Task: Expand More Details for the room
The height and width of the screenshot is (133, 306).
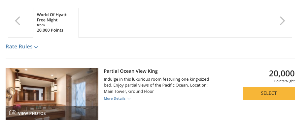Action: [x=115, y=98]
